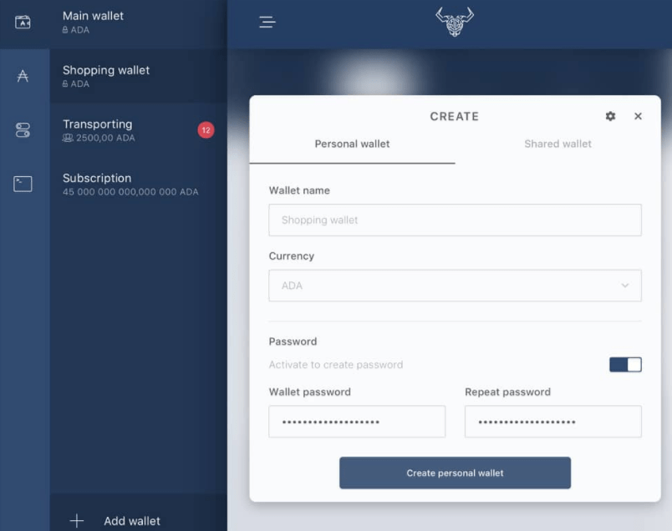The image size is (672, 531).
Task: Click the Repeat password field
Action: coord(552,422)
